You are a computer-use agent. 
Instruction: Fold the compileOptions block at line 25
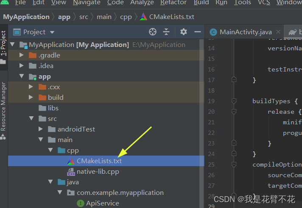[234, 164]
